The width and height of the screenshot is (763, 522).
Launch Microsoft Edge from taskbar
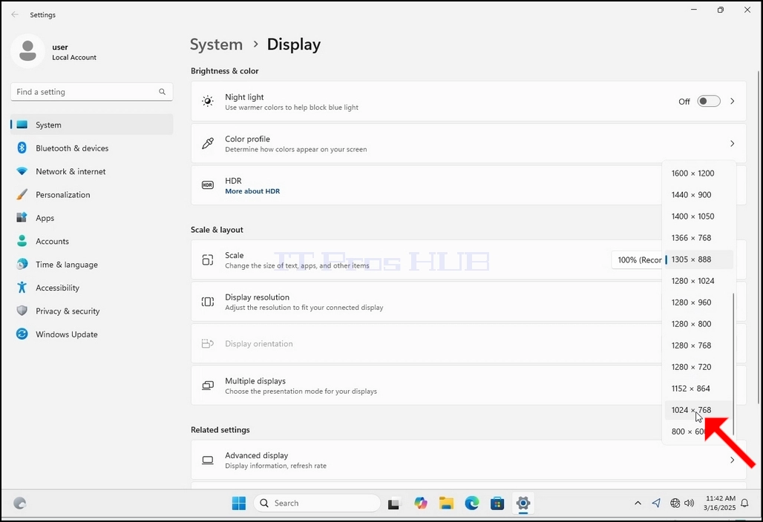pos(471,503)
